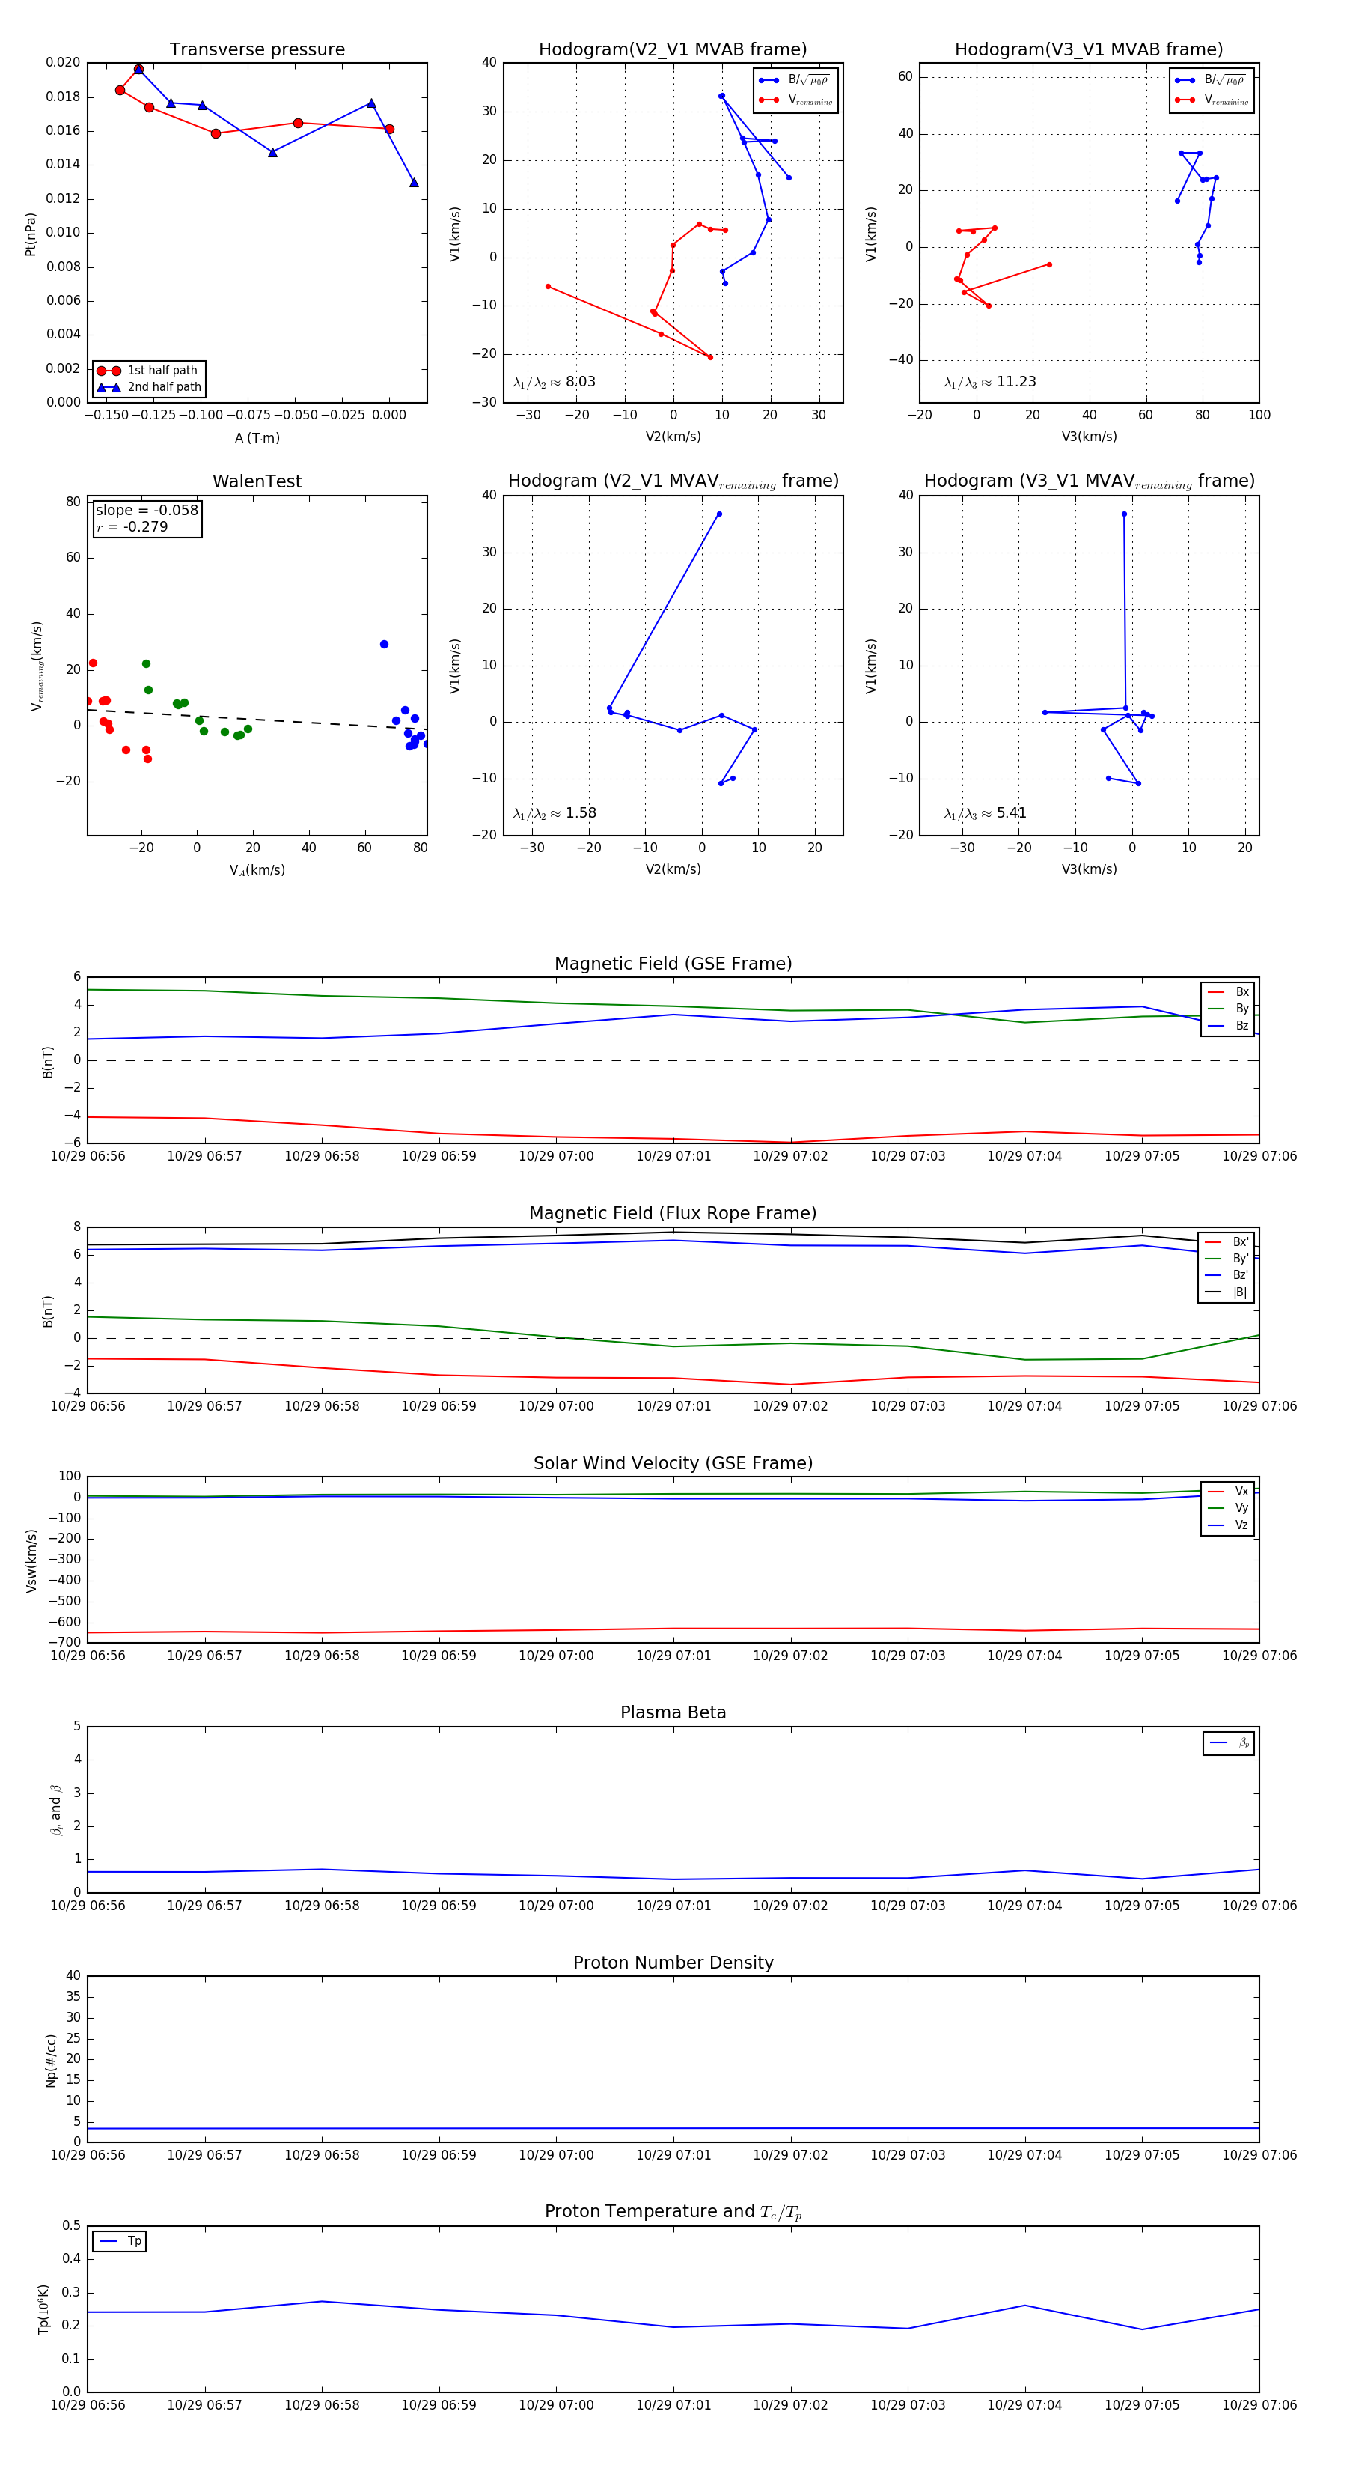Image resolution: width=1347 pixels, height=2471 pixels.
Task: Click the By' legend entry in flux rope panel
Action: (1227, 1259)
